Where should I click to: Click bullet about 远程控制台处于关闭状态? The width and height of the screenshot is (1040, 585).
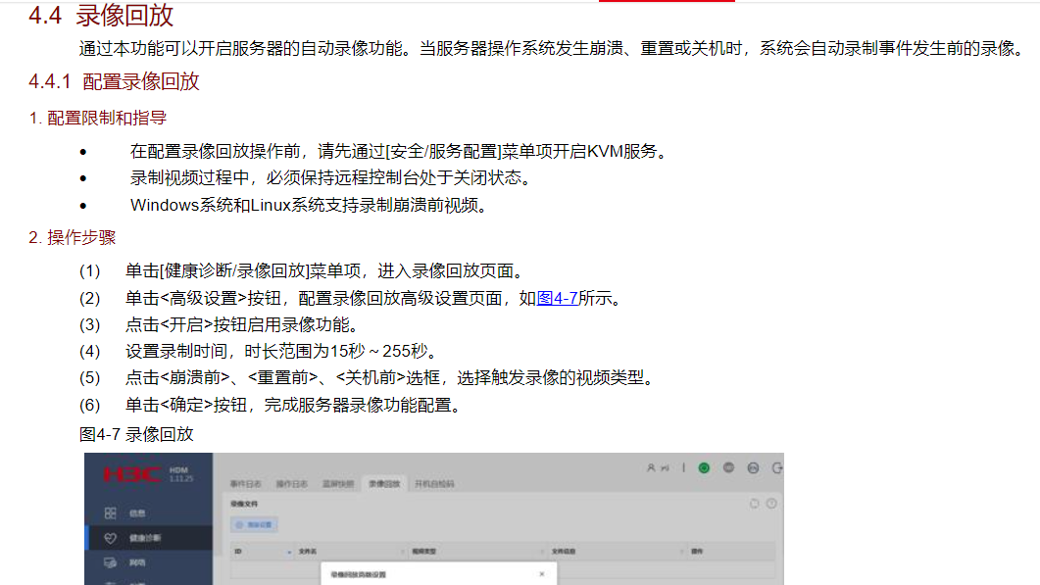coord(331,178)
